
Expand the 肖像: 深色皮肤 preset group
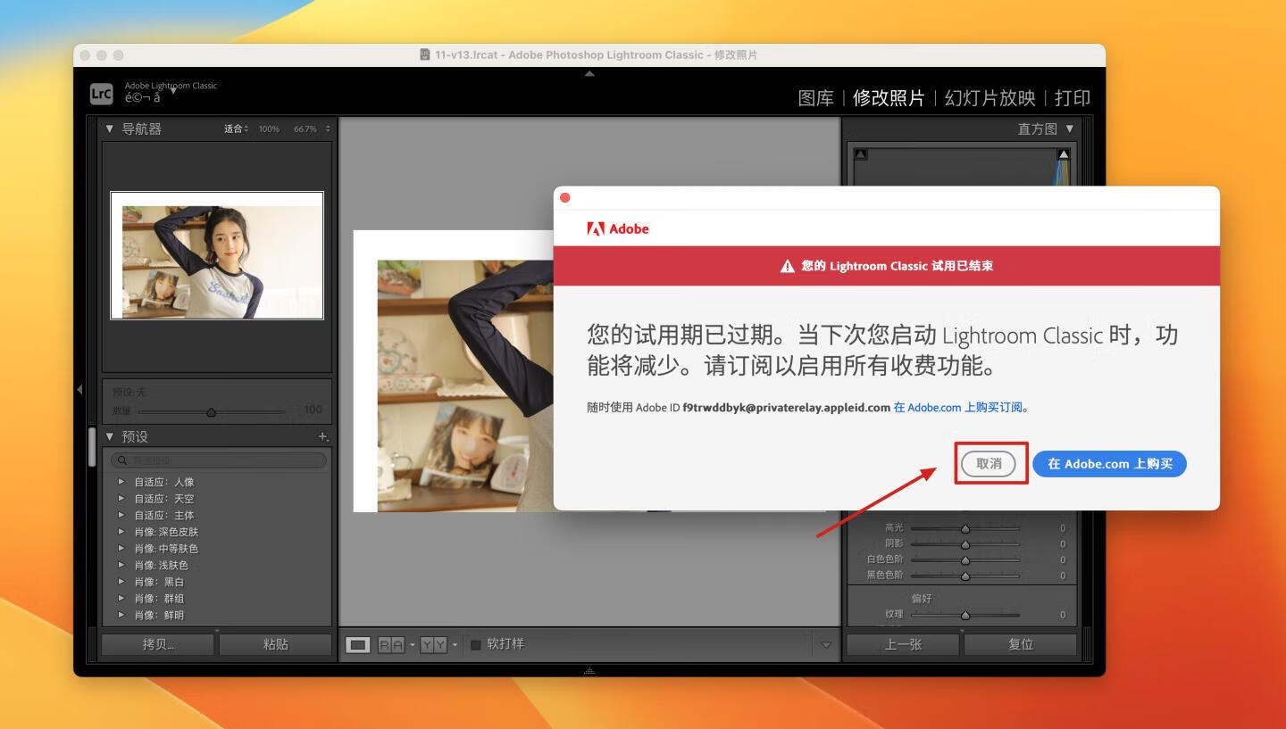(x=121, y=532)
